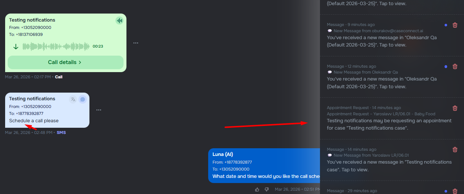Delete the 12 minutes ago notification from Oleksandr Qa

pyautogui.click(x=455, y=67)
